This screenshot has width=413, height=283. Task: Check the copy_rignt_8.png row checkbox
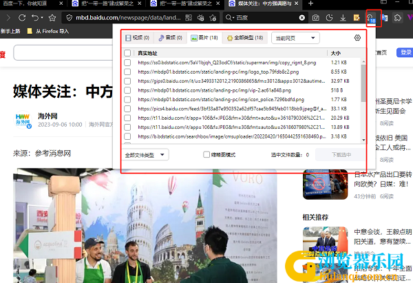pos(127,63)
